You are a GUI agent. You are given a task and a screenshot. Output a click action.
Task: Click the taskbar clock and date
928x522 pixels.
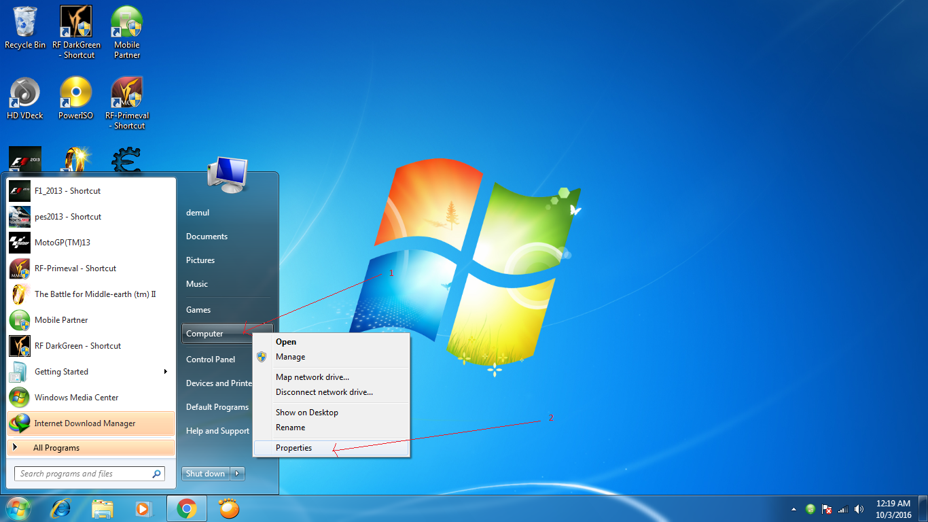893,509
